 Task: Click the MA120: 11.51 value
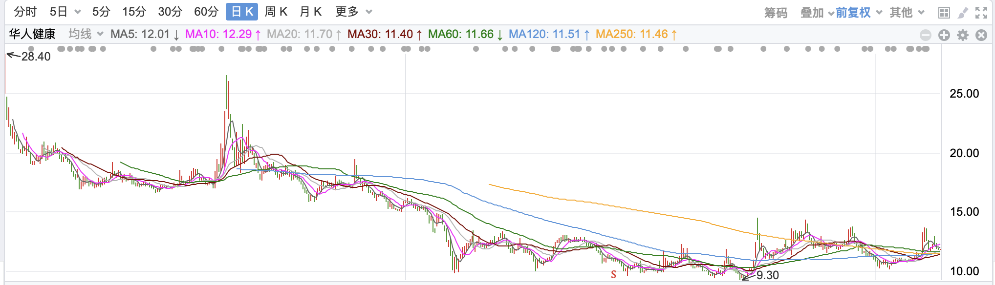click(x=549, y=34)
